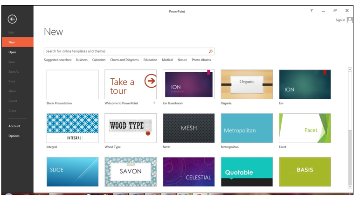
Task: Choose the green Facet template
Action: pyautogui.click(x=305, y=128)
